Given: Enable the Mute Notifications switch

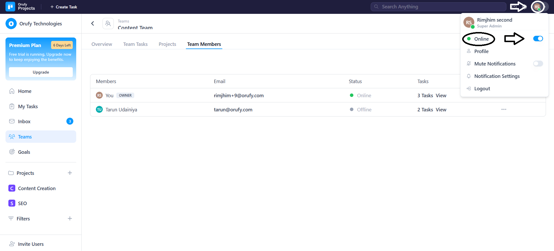Looking at the screenshot, I should coord(538,64).
